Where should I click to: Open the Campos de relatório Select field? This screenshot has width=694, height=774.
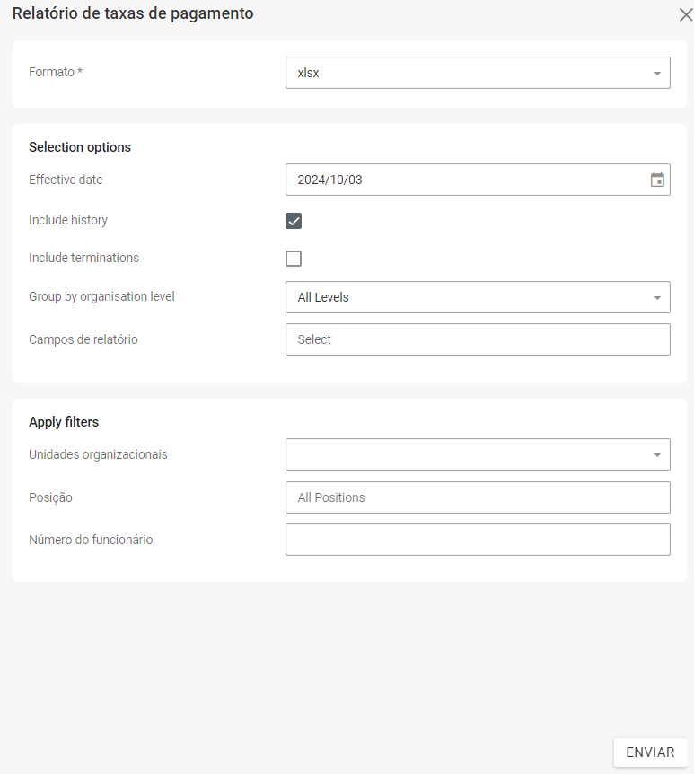(478, 339)
